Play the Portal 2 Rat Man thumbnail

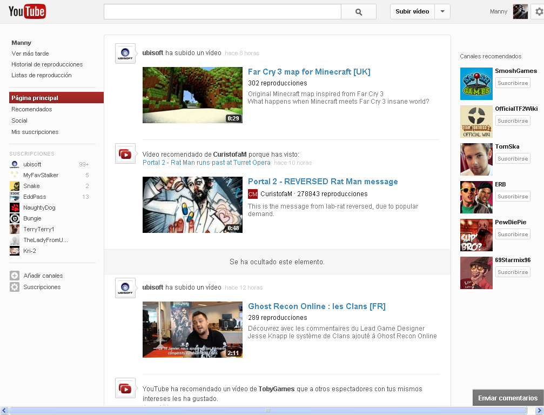(x=192, y=205)
